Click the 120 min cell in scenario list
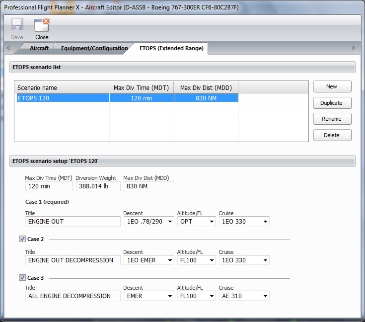The image size is (365, 322). [142, 98]
